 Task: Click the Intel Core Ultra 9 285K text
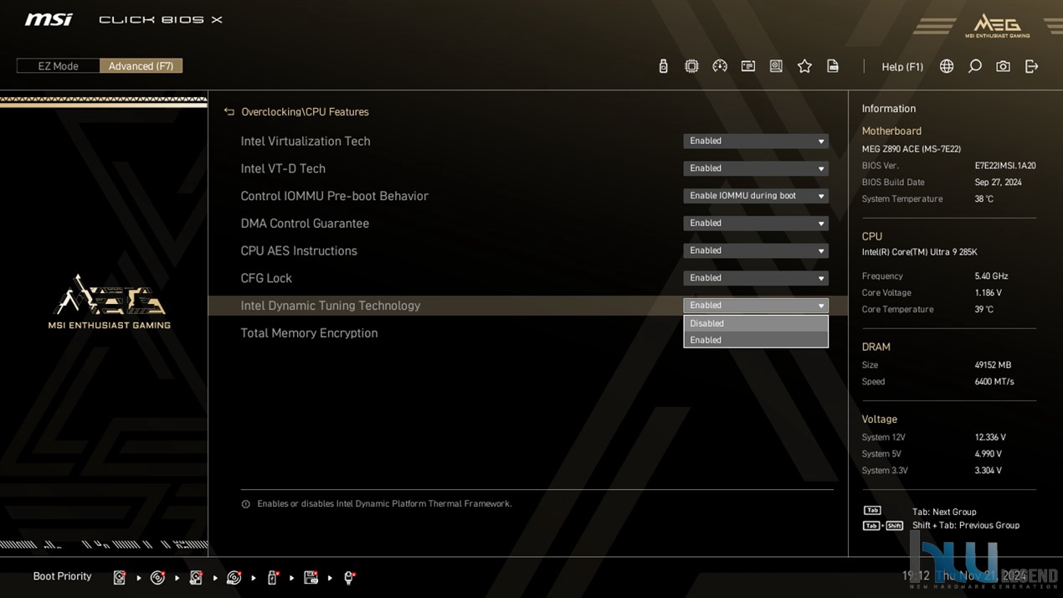(920, 252)
